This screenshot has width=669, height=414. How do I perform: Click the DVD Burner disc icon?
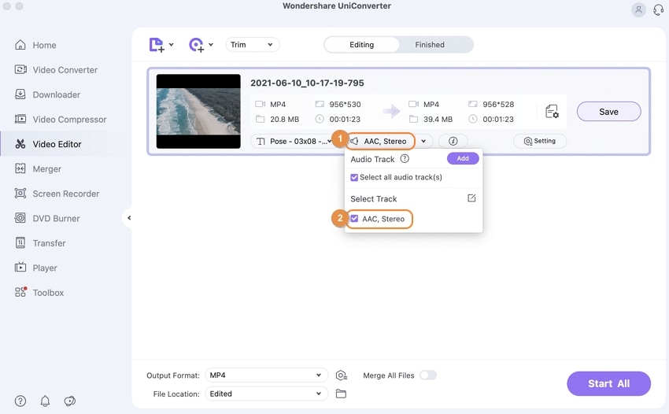(20, 218)
